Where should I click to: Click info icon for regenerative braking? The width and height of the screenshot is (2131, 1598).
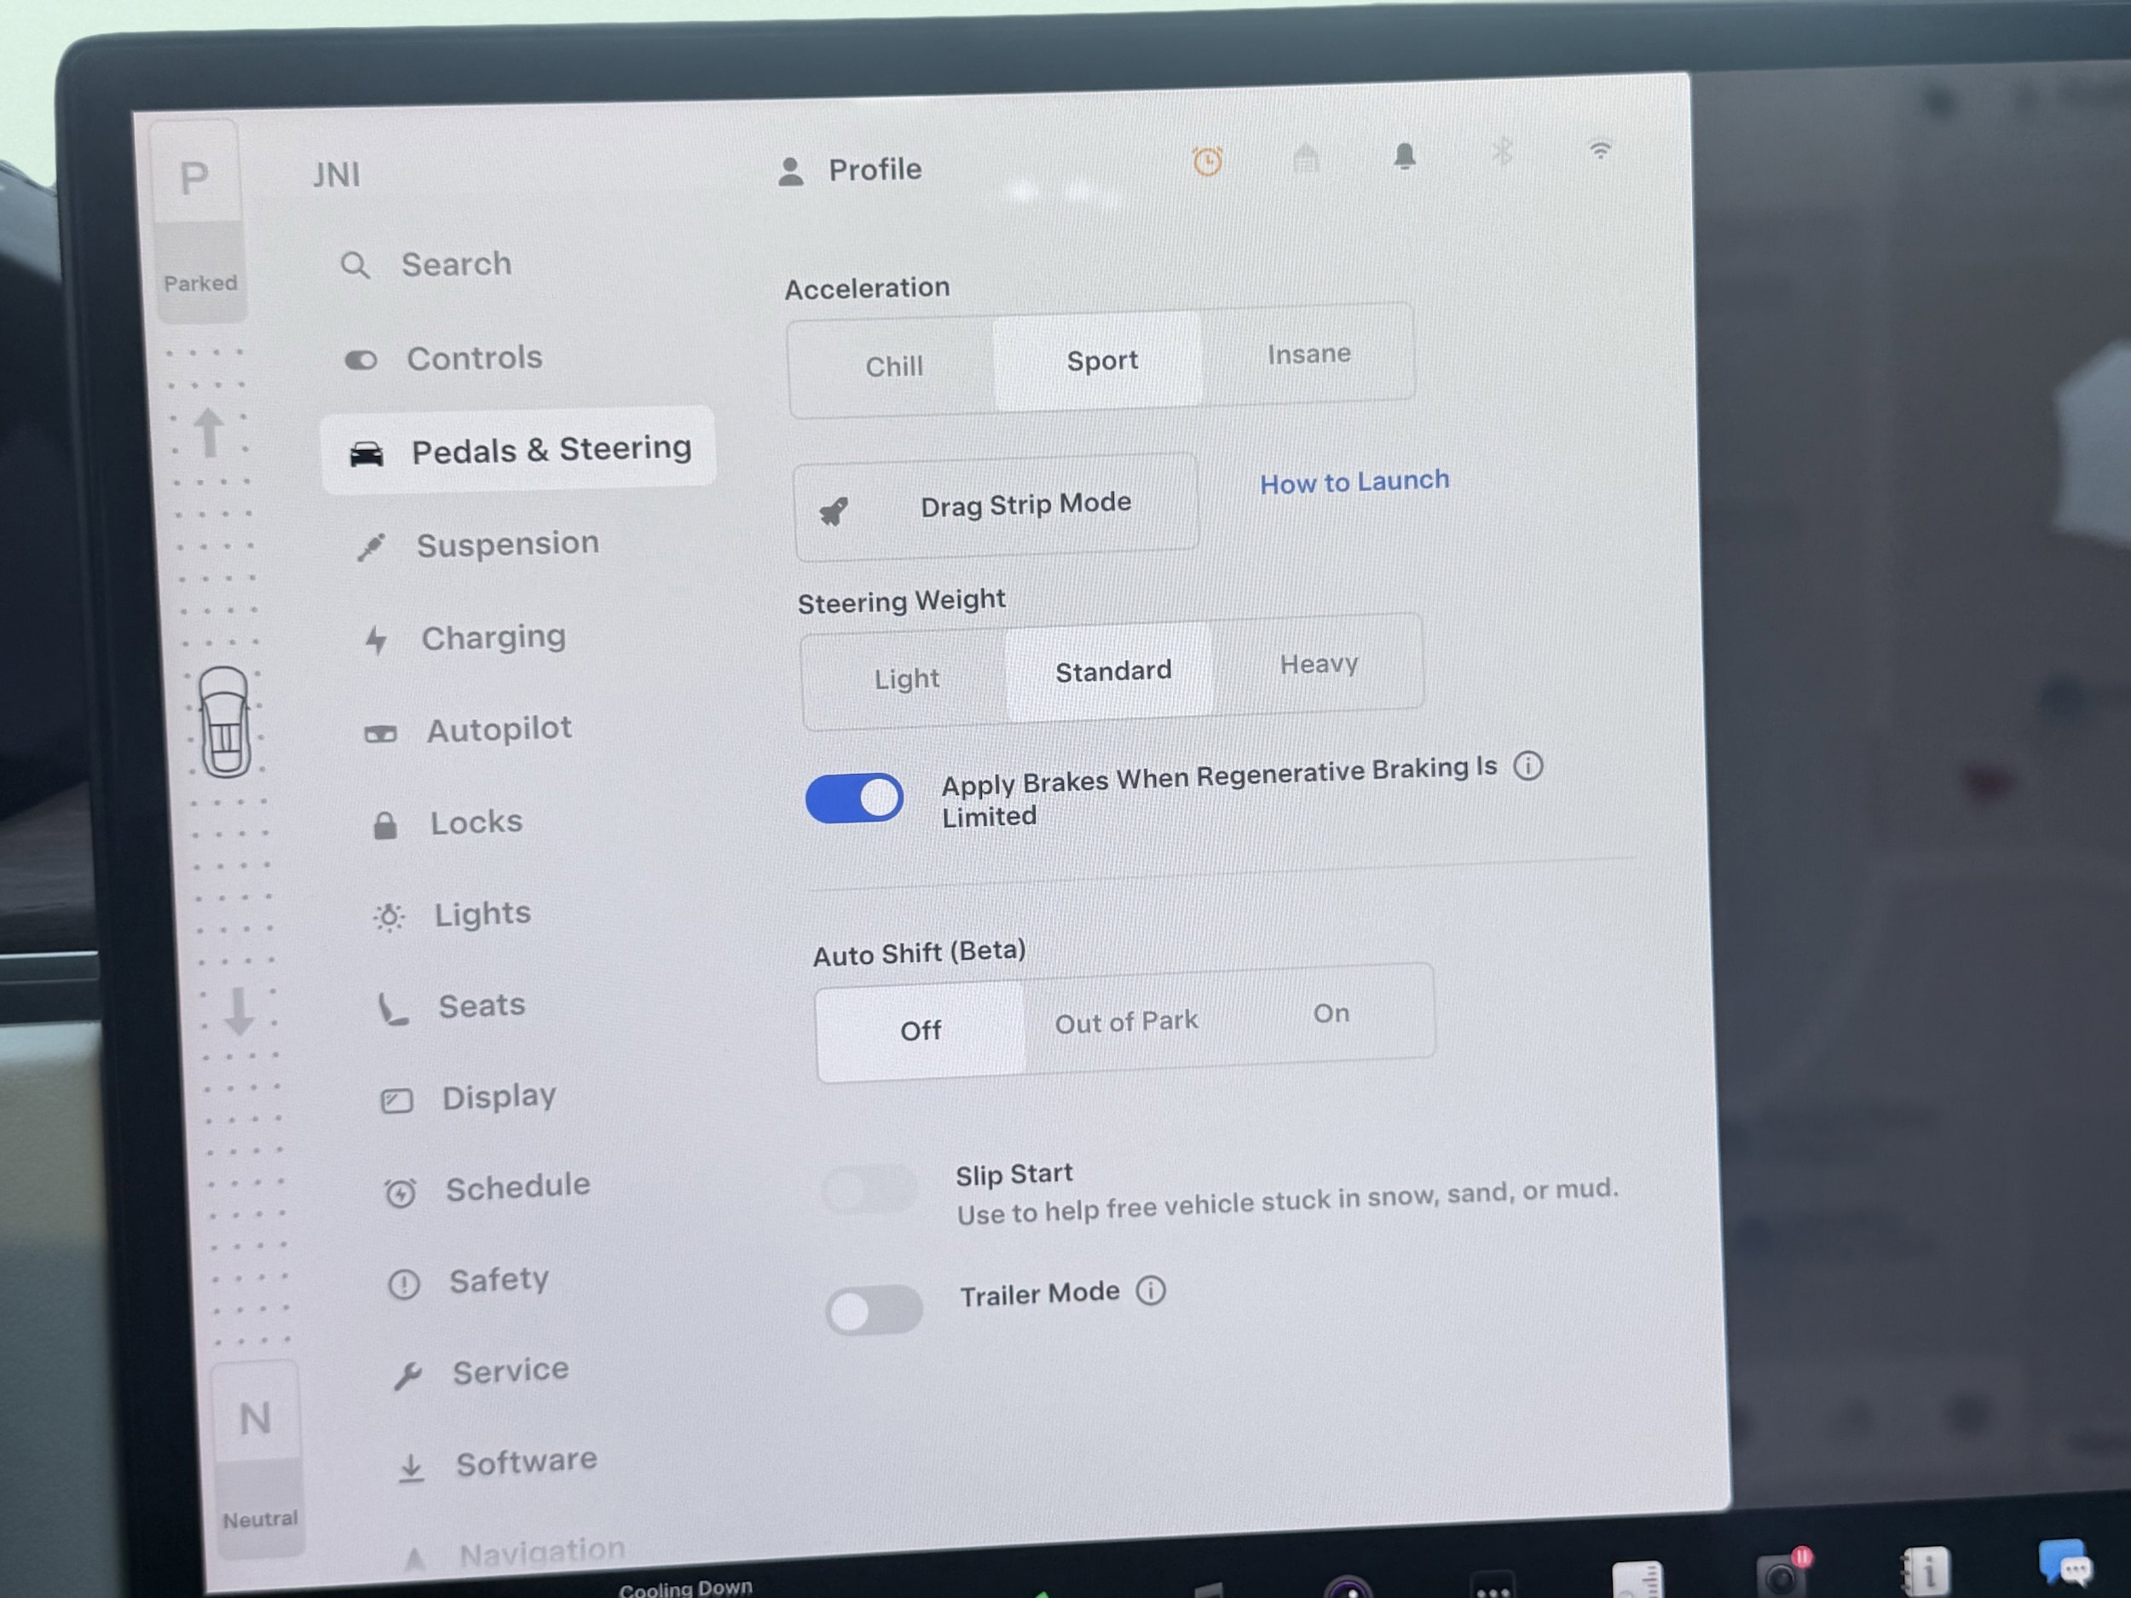click(1528, 766)
